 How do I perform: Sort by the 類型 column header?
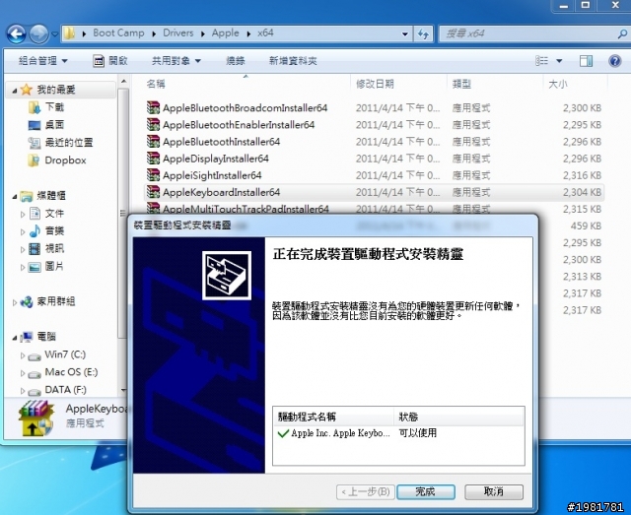461,84
